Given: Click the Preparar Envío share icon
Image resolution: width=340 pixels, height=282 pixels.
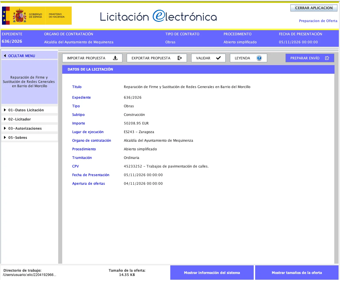Looking at the screenshot, I should 327,58.
